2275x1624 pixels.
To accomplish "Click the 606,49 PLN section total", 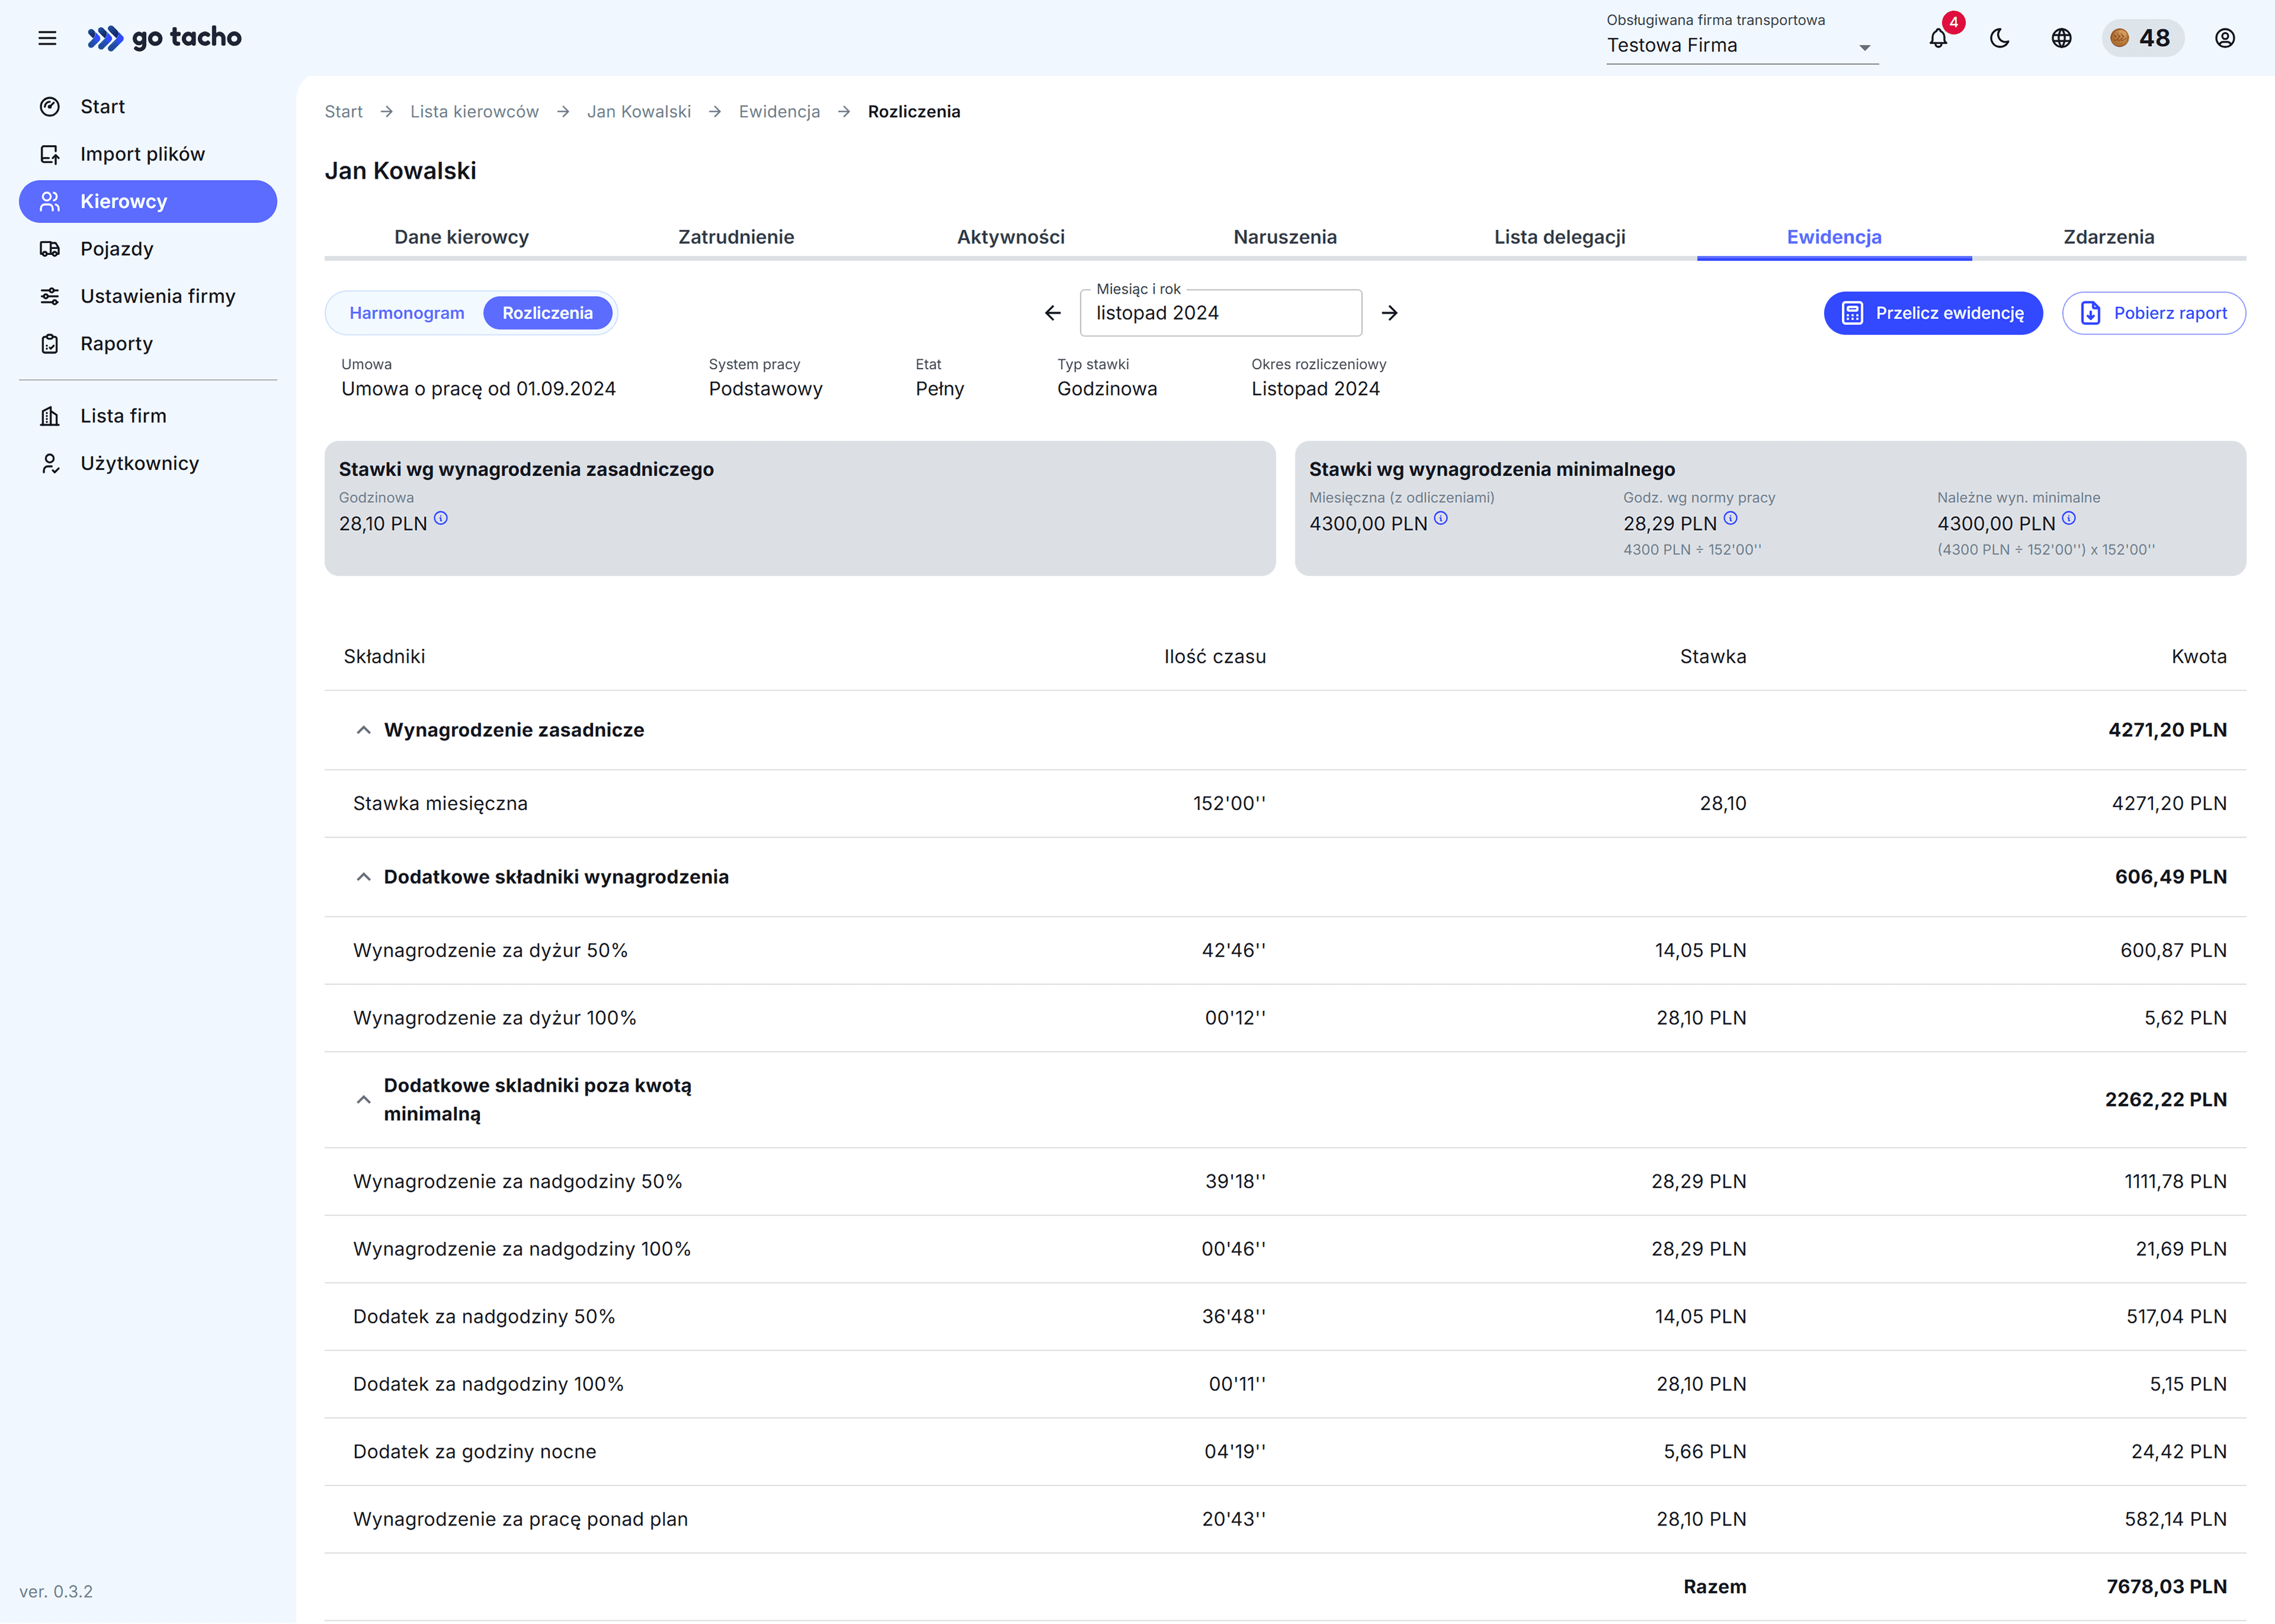I will (x=2170, y=877).
